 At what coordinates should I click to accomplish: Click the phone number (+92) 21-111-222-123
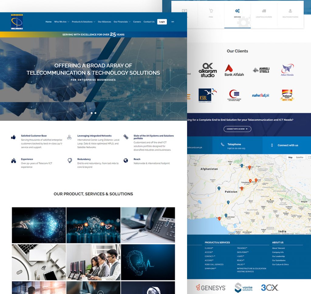coord(236,148)
